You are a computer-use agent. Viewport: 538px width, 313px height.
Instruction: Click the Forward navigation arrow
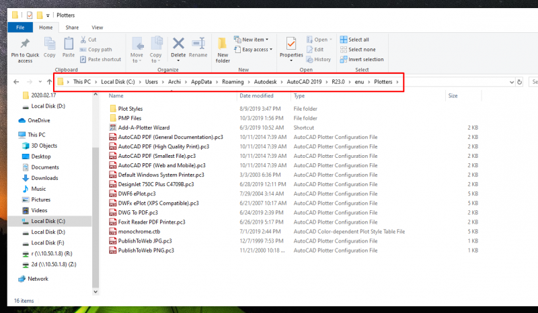click(30, 82)
